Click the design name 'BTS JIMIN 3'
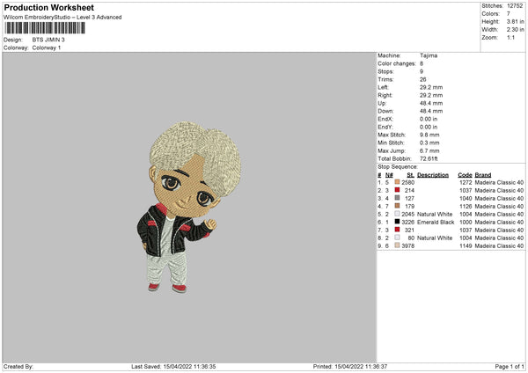The image size is (528, 373). (x=48, y=40)
